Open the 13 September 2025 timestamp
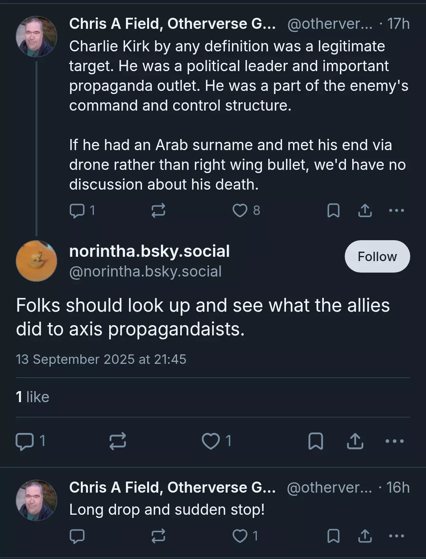 [x=101, y=359]
